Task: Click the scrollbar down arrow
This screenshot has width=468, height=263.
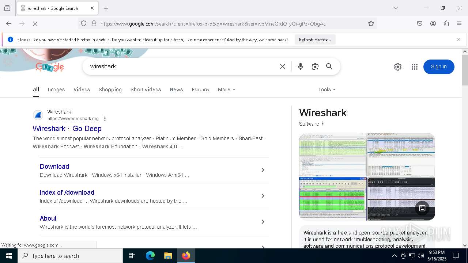Action: (x=465, y=245)
